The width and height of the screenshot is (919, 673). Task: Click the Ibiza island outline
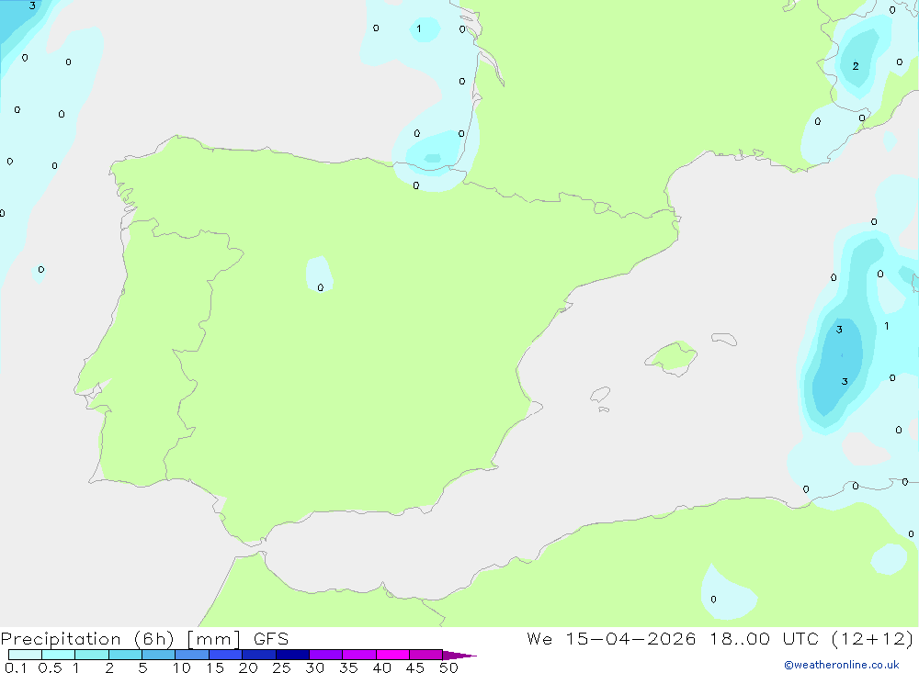[x=600, y=394]
